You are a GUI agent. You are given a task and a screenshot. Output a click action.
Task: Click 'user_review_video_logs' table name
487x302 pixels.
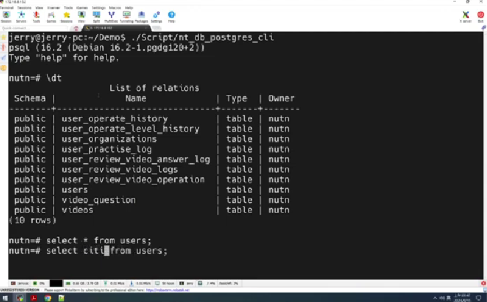coord(120,170)
